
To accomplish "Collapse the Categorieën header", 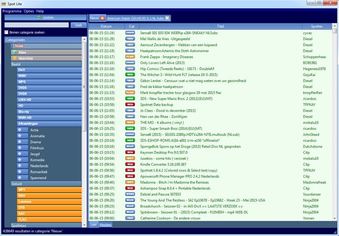I will pos(43,40).
